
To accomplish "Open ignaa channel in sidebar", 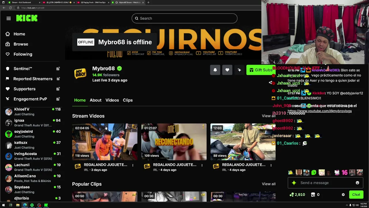I will (x=33, y=123).
